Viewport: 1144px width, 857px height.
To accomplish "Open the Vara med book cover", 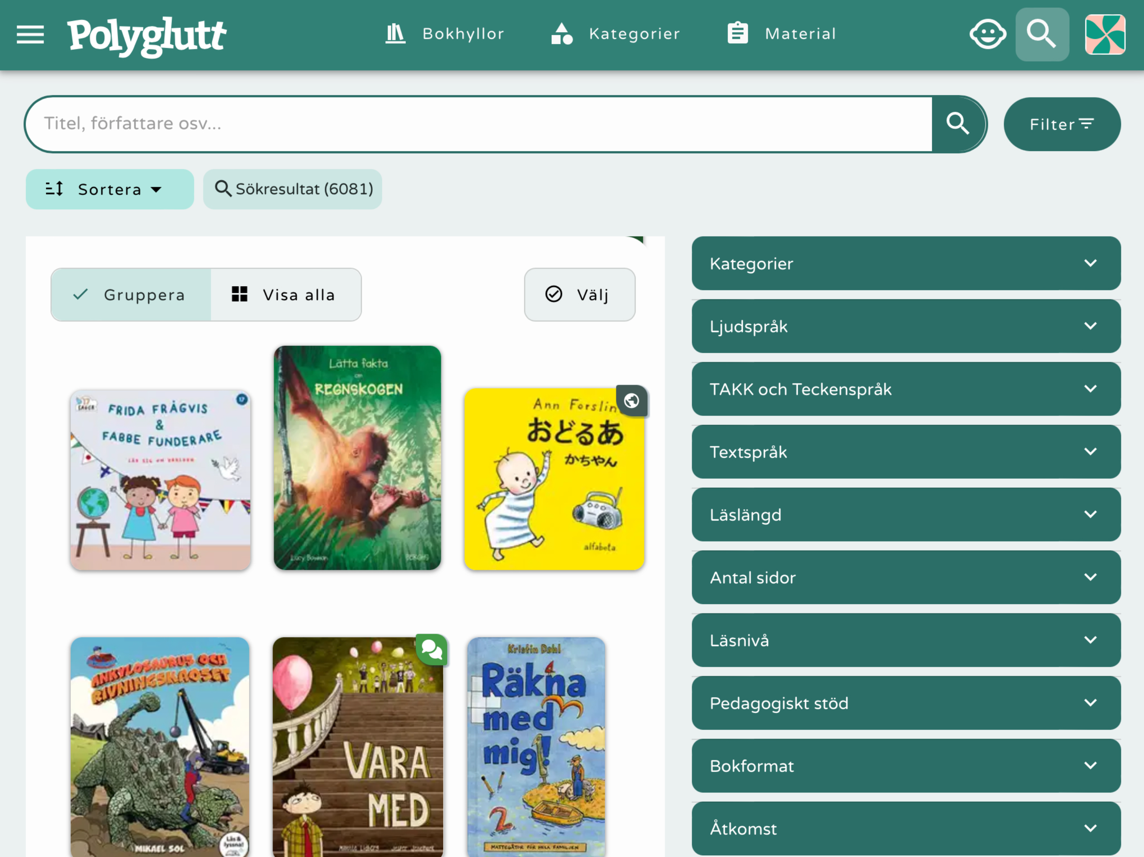I will pyautogui.click(x=358, y=747).
